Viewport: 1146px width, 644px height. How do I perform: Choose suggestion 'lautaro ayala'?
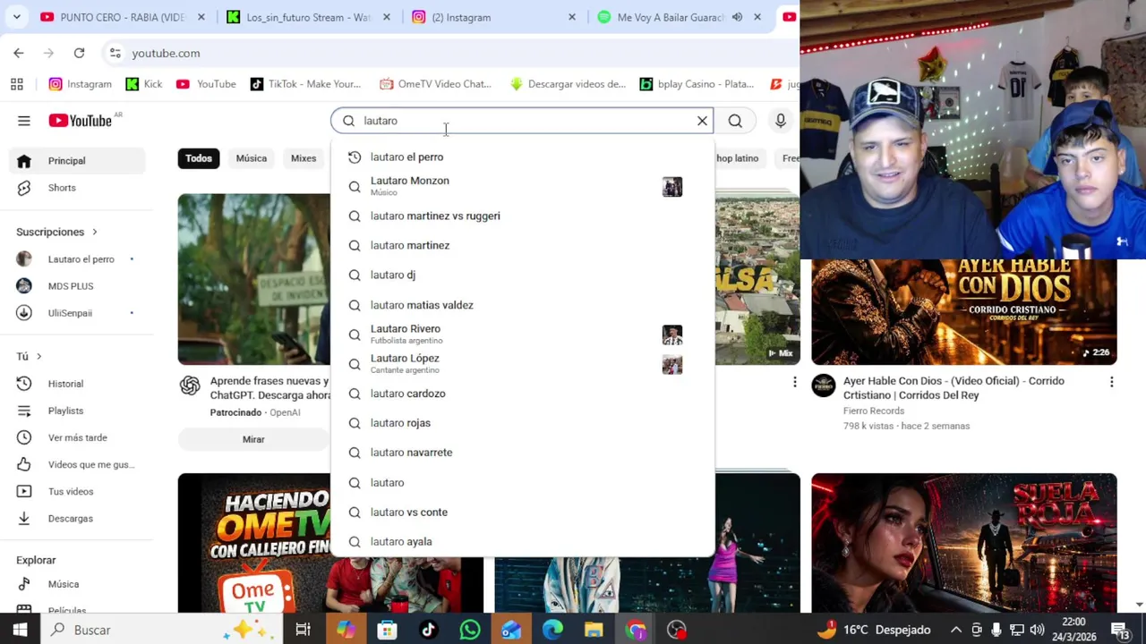coord(523,542)
